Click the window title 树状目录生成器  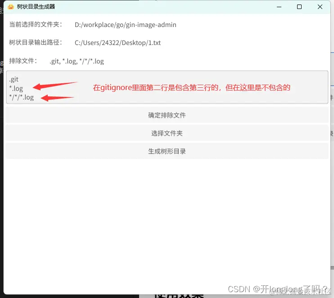click(x=36, y=7)
